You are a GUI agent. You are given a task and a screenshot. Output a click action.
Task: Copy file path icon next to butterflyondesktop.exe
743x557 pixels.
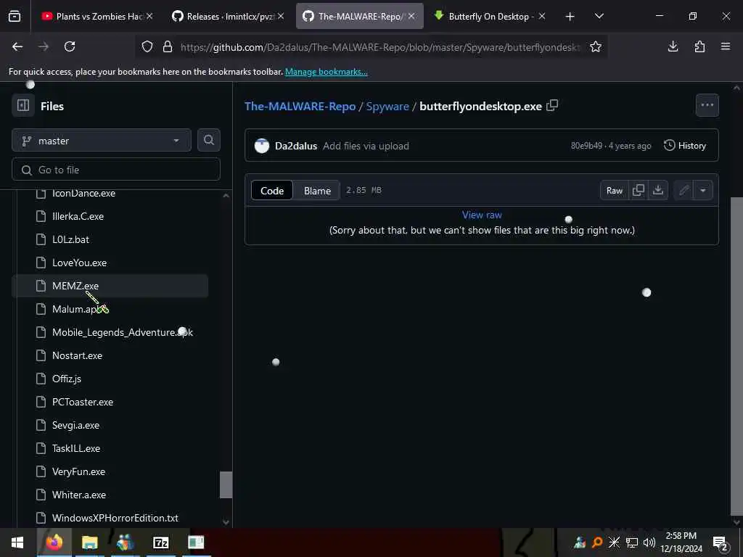pos(552,105)
